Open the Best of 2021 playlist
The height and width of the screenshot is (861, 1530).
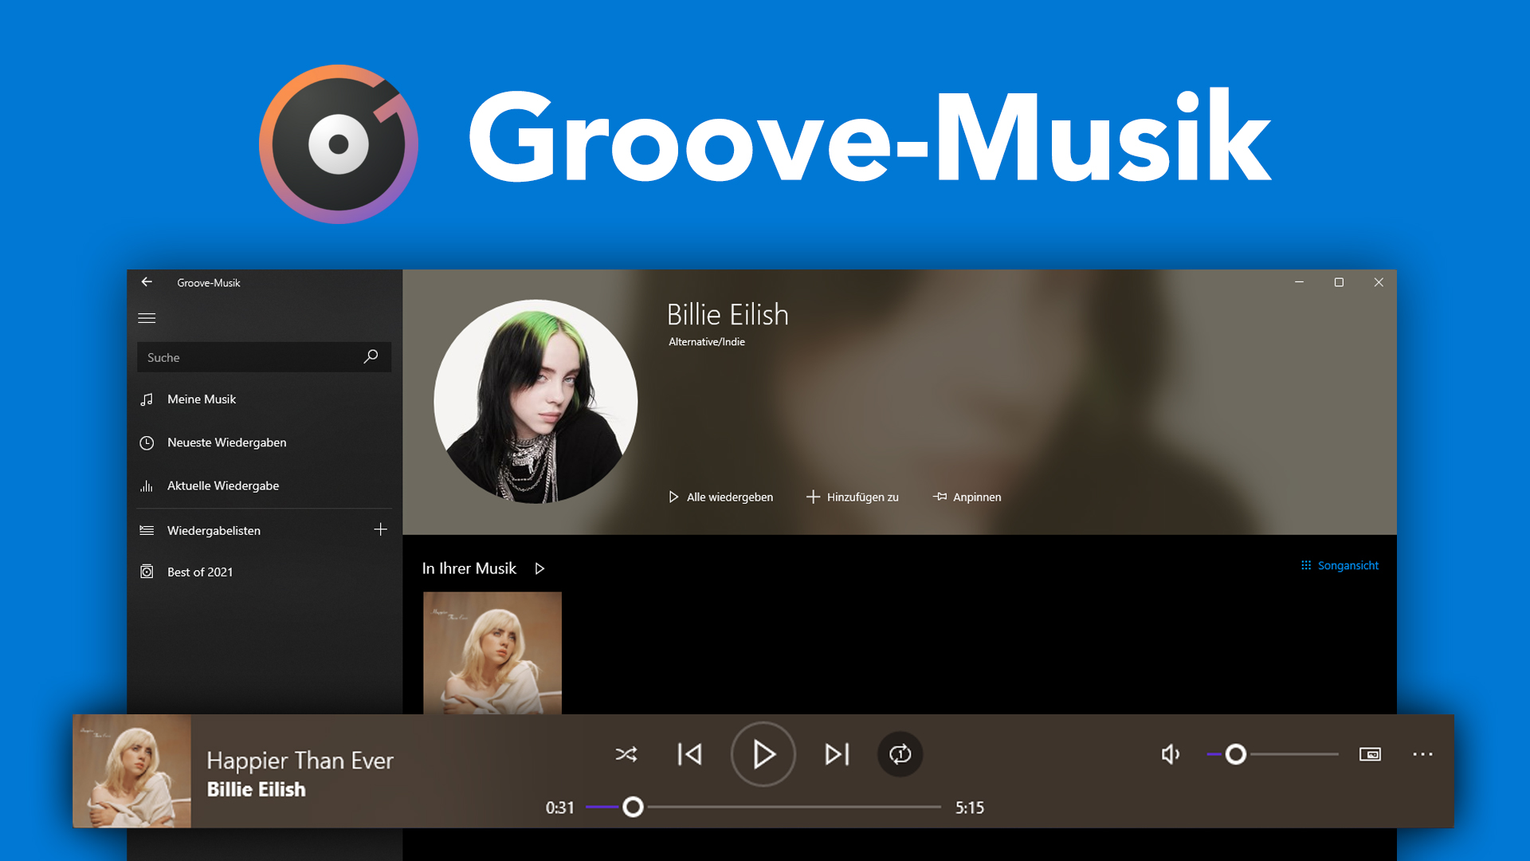[x=199, y=572]
